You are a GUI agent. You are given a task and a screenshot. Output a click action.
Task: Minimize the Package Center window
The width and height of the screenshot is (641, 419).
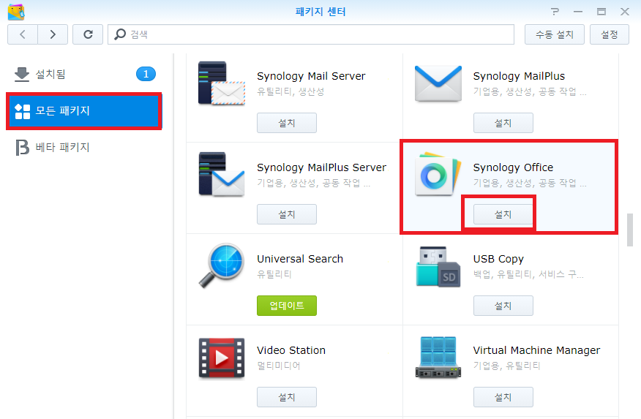coord(577,12)
